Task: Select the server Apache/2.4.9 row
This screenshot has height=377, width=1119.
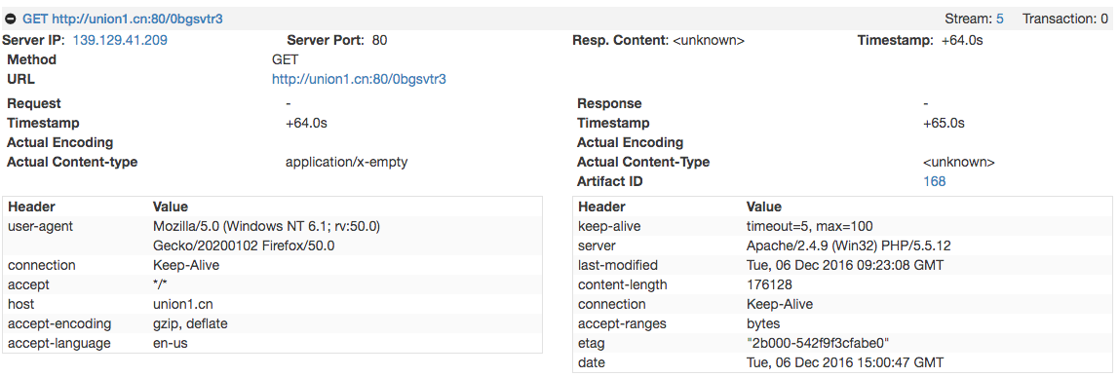Action: coord(843,245)
